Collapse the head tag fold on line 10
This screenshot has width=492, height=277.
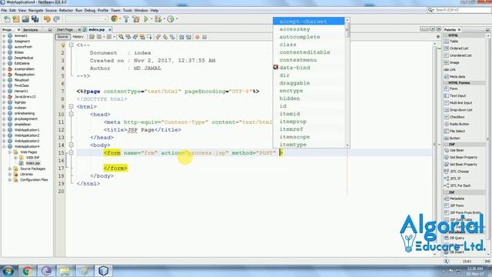tap(71, 115)
